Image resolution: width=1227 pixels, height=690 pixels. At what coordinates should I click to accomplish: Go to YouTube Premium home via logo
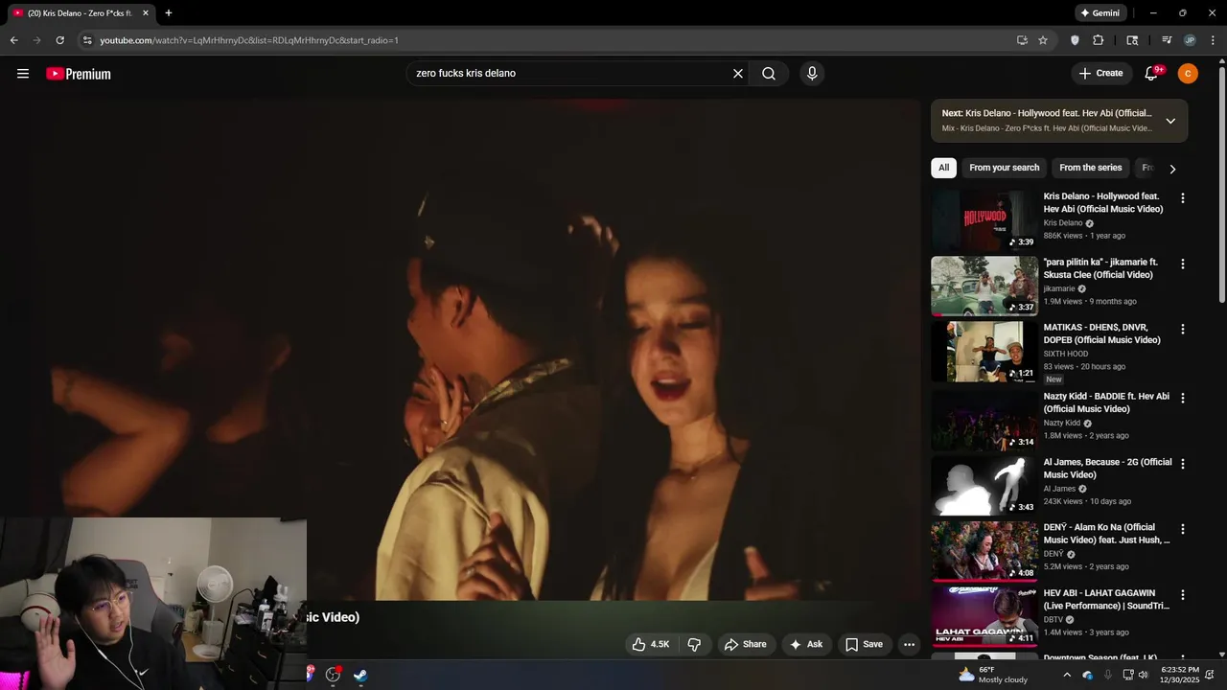coord(79,74)
